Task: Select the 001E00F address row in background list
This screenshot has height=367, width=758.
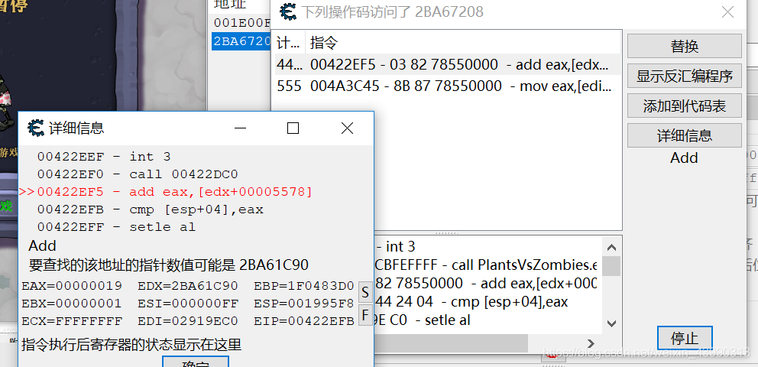Action: tap(241, 22)
